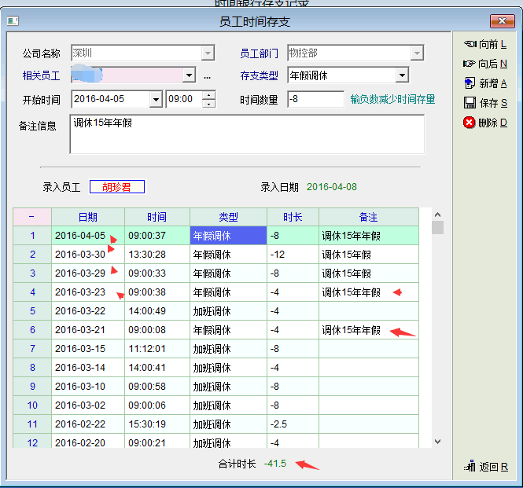Expand the 存支类型 type dropdown
This screenshot has width=523, height=488.
402,75
